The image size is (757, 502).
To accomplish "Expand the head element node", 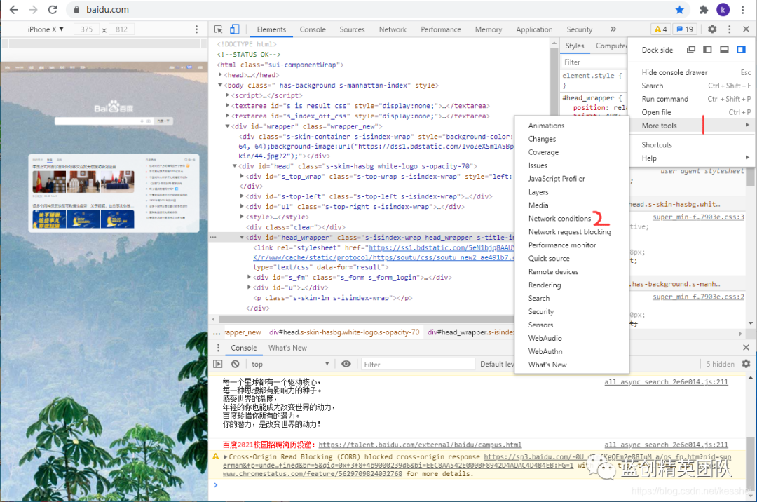I will (220, 75).
